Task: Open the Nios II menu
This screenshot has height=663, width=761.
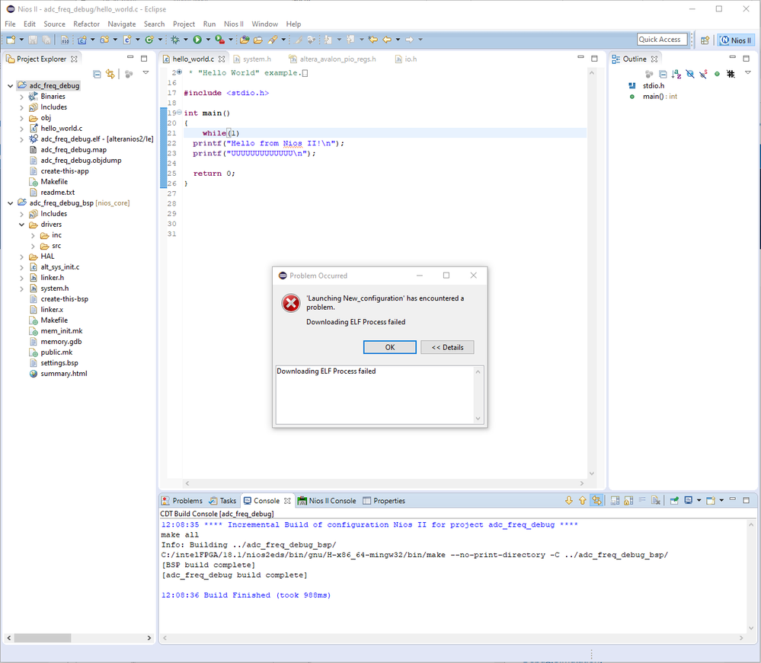Action: click(x=233, y=24)
